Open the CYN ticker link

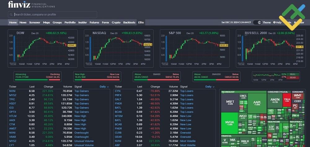(x=117, y=91)
